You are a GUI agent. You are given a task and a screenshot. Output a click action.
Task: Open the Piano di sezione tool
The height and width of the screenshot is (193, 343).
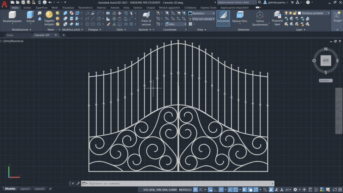[x=146, y=19]
